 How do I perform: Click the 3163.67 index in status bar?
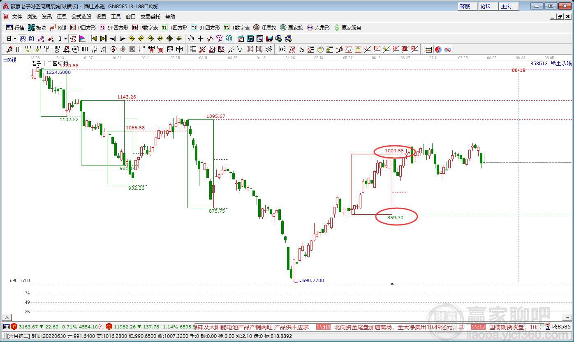[x=28, y=327]
